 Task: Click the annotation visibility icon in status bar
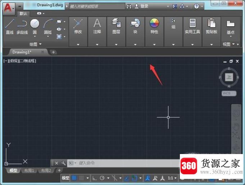tap(155, 178)
